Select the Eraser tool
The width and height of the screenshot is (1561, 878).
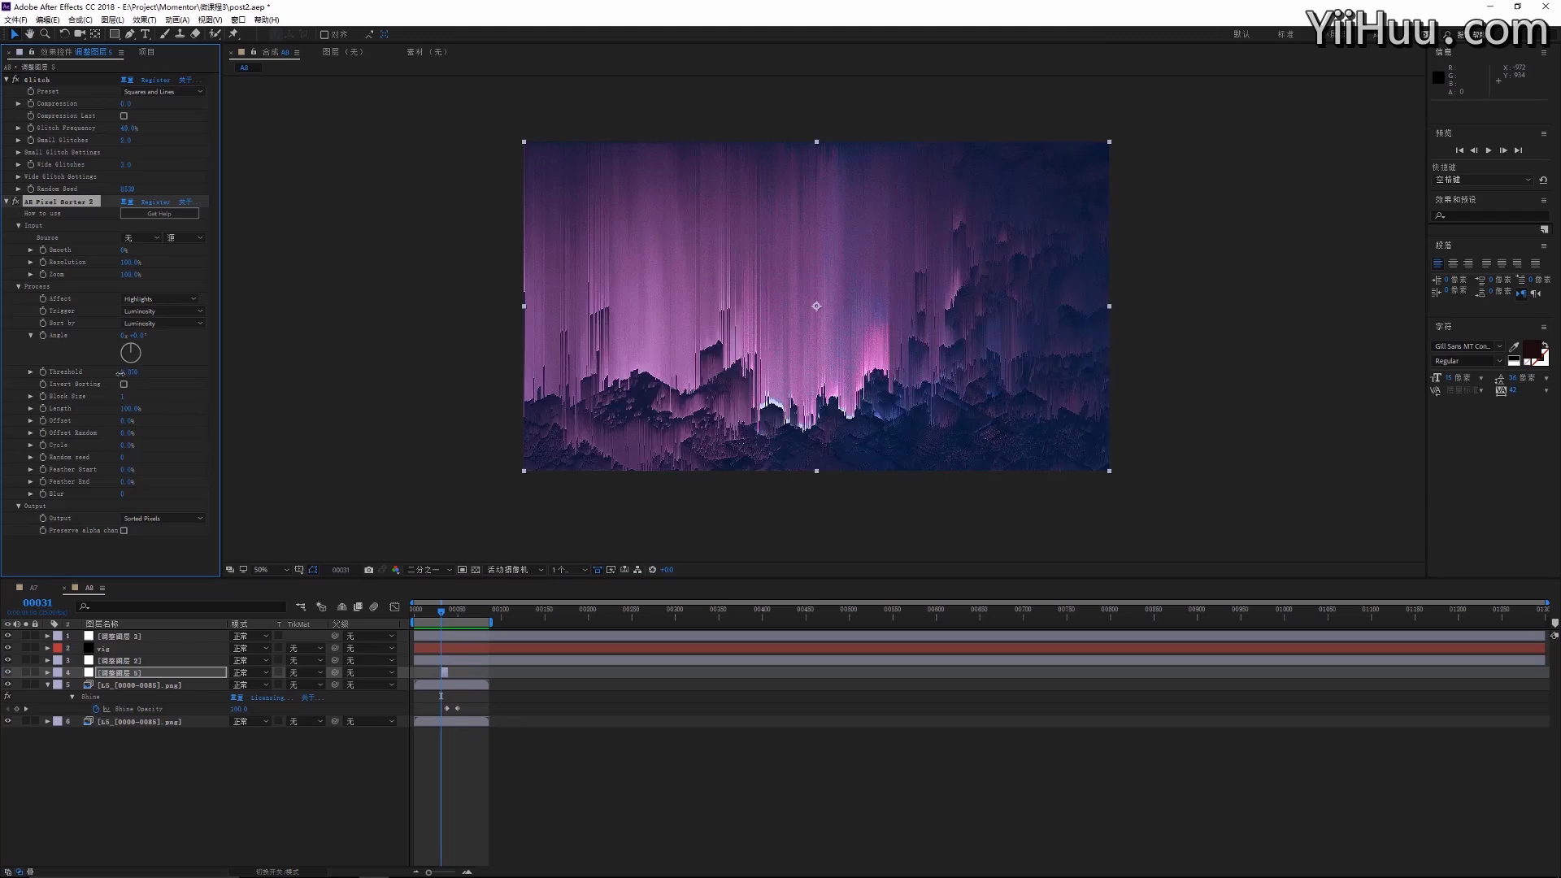[x=195, y=34]
